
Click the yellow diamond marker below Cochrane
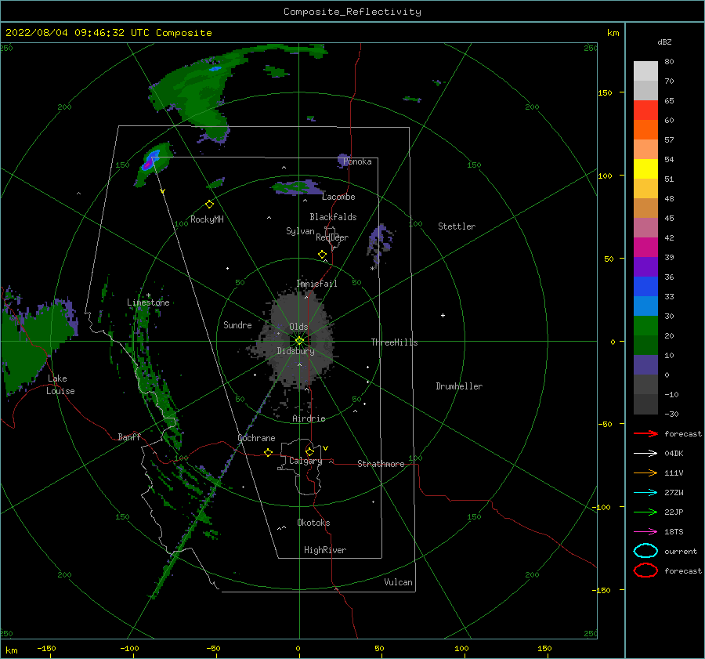(268, 452)
